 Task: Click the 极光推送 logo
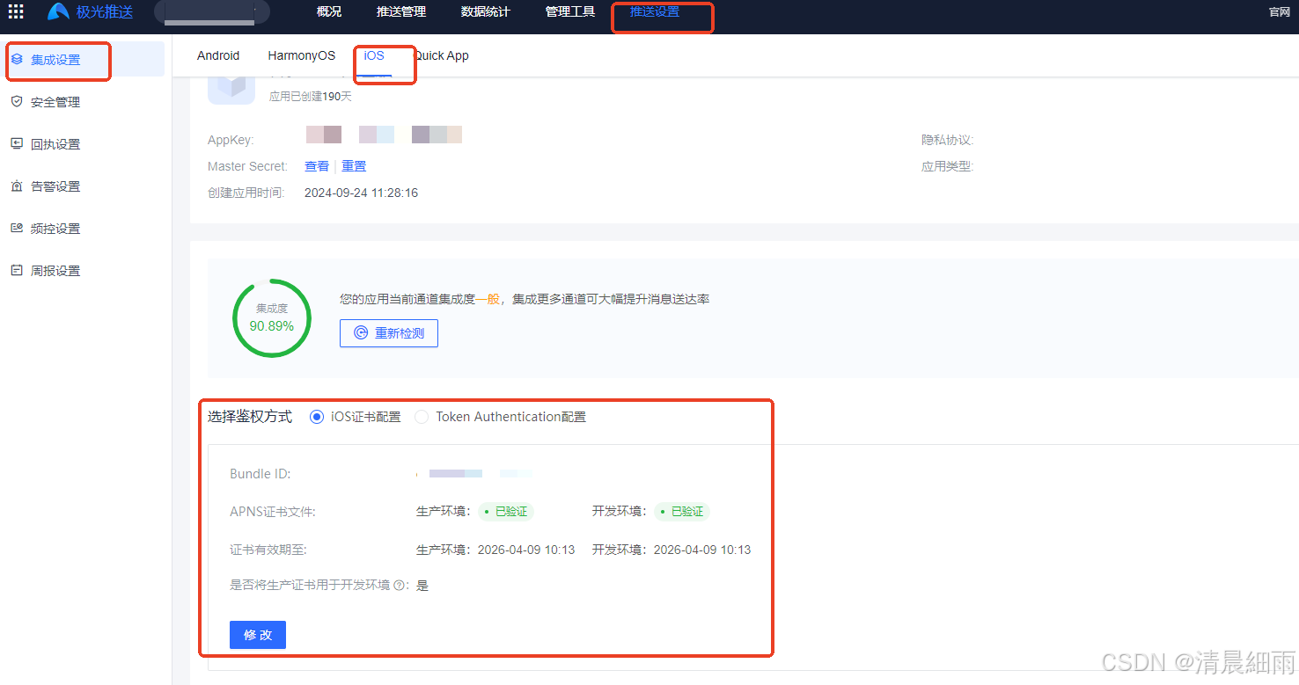90,11
